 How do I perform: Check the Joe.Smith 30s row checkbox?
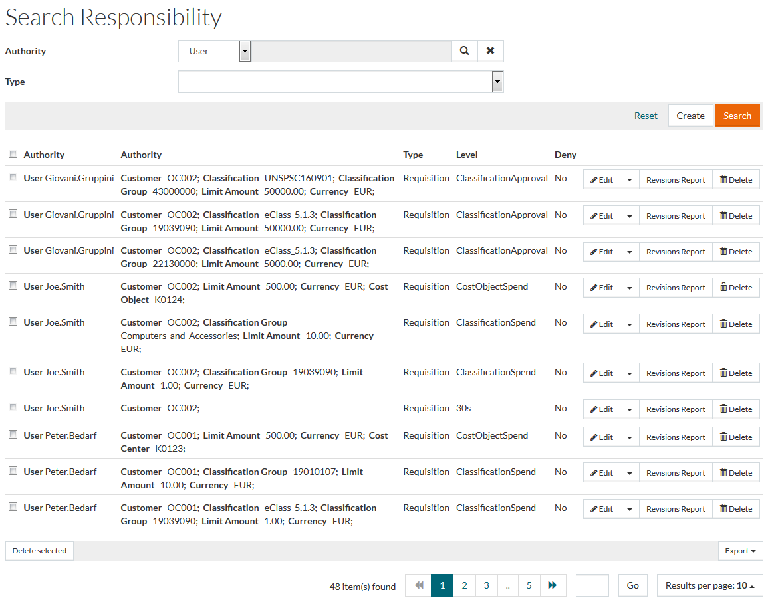13,407
